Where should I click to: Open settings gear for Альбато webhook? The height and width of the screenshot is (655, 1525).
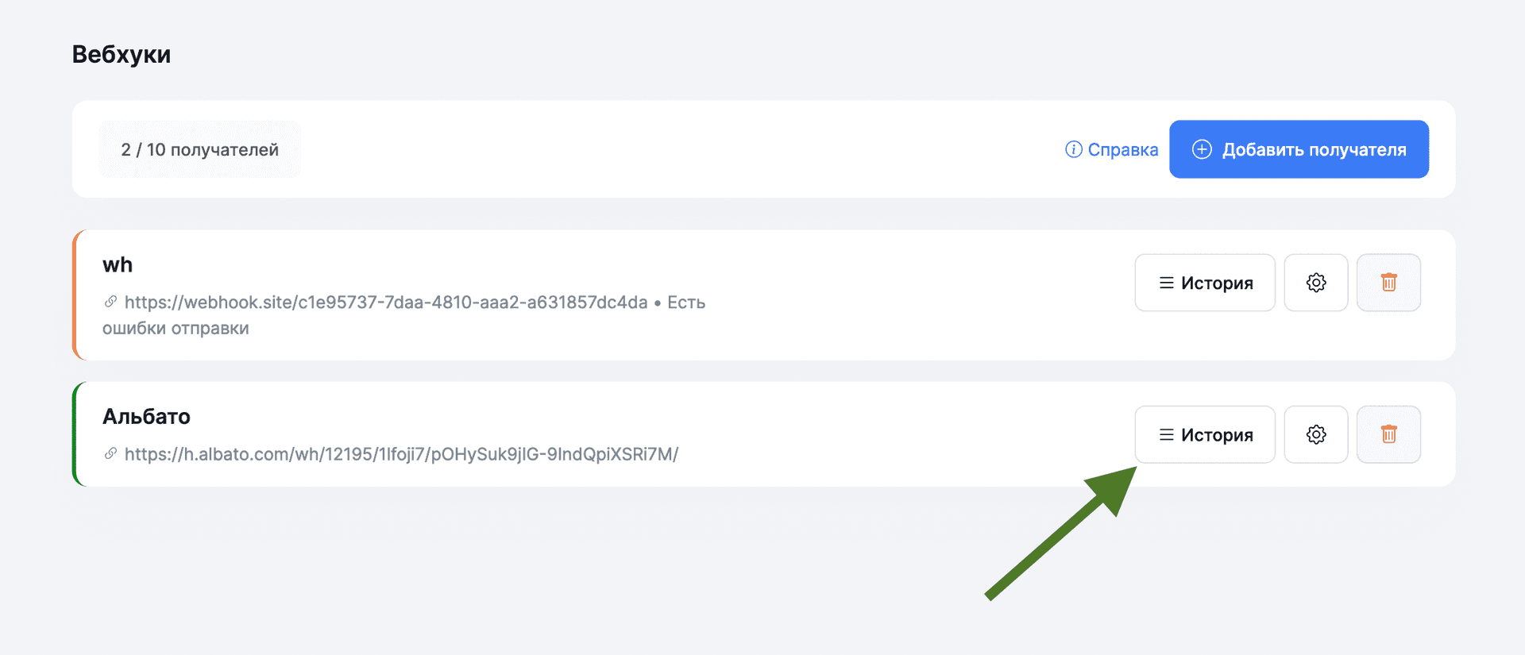pos(1315,434)
